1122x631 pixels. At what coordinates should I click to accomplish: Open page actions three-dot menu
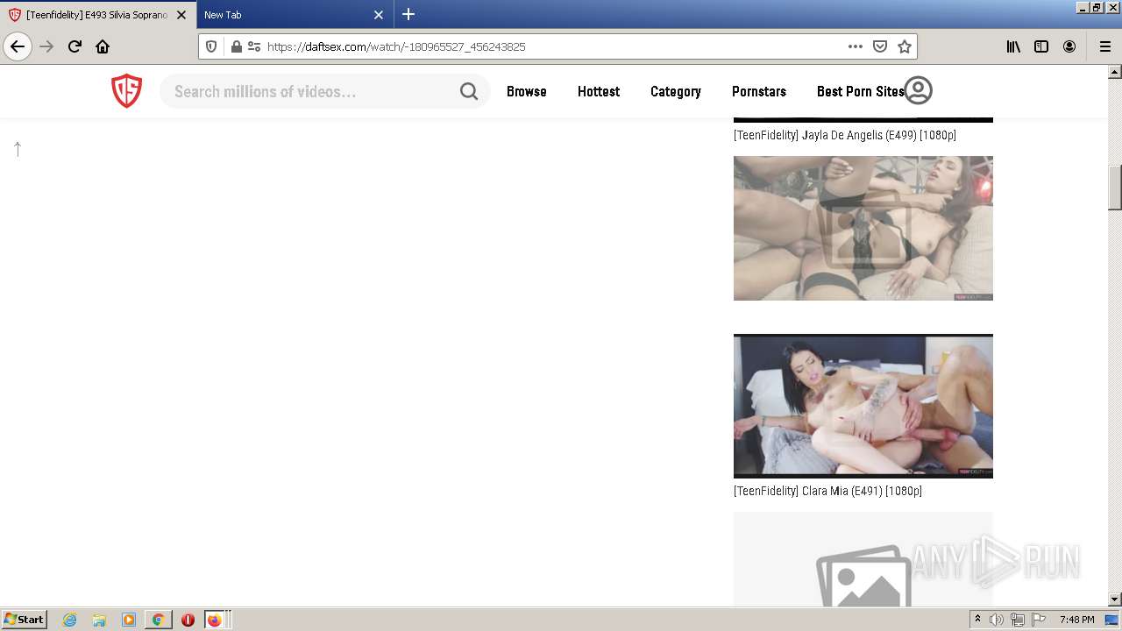(x=856, y=46)
